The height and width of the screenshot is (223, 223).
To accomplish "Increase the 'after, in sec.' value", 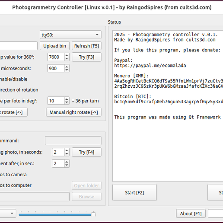I will click(x=67, y=162).
